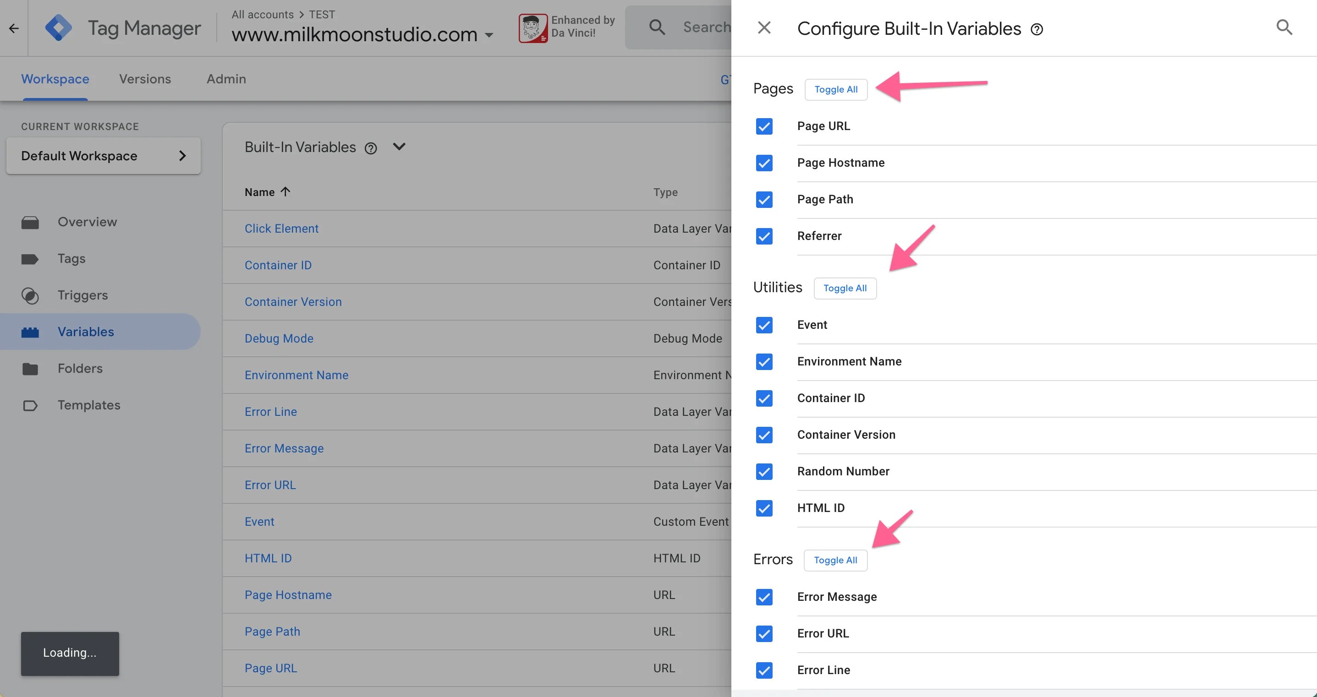Disable the Referrer checkbox

point(764,236)
